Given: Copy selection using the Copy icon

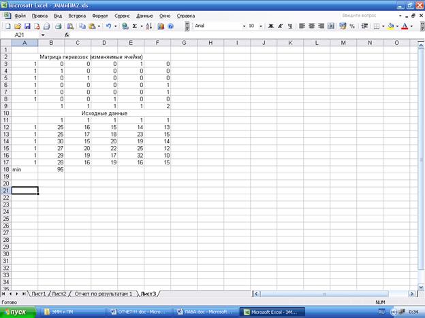Looking at the screenshot, I should (x=82, y=26).
